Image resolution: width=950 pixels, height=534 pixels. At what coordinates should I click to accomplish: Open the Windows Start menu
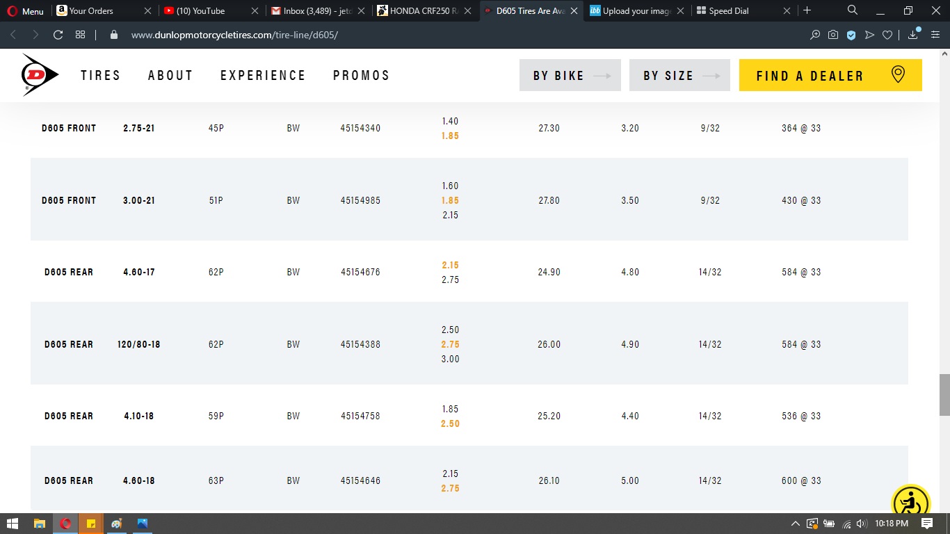tap(13, 523)
